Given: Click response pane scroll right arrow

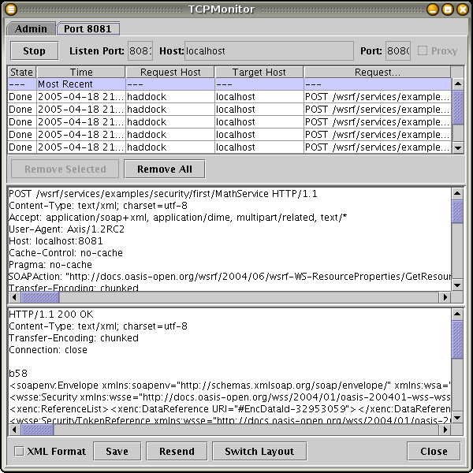Looking at the screenshot, I should 445,430.
